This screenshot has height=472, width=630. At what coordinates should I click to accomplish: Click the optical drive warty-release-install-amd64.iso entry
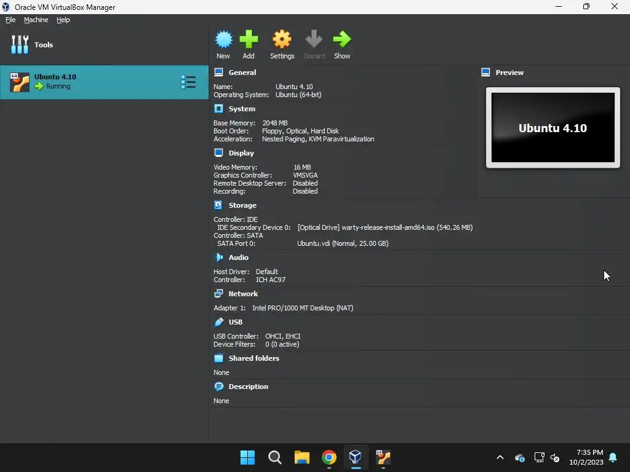(x=385, y=227)
